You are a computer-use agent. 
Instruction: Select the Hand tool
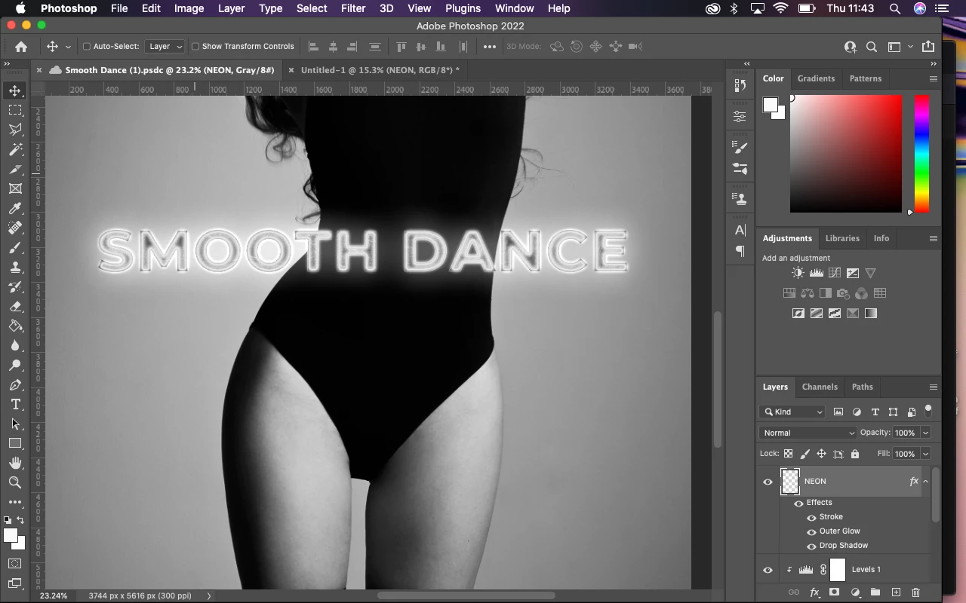[x=15, y=463]
